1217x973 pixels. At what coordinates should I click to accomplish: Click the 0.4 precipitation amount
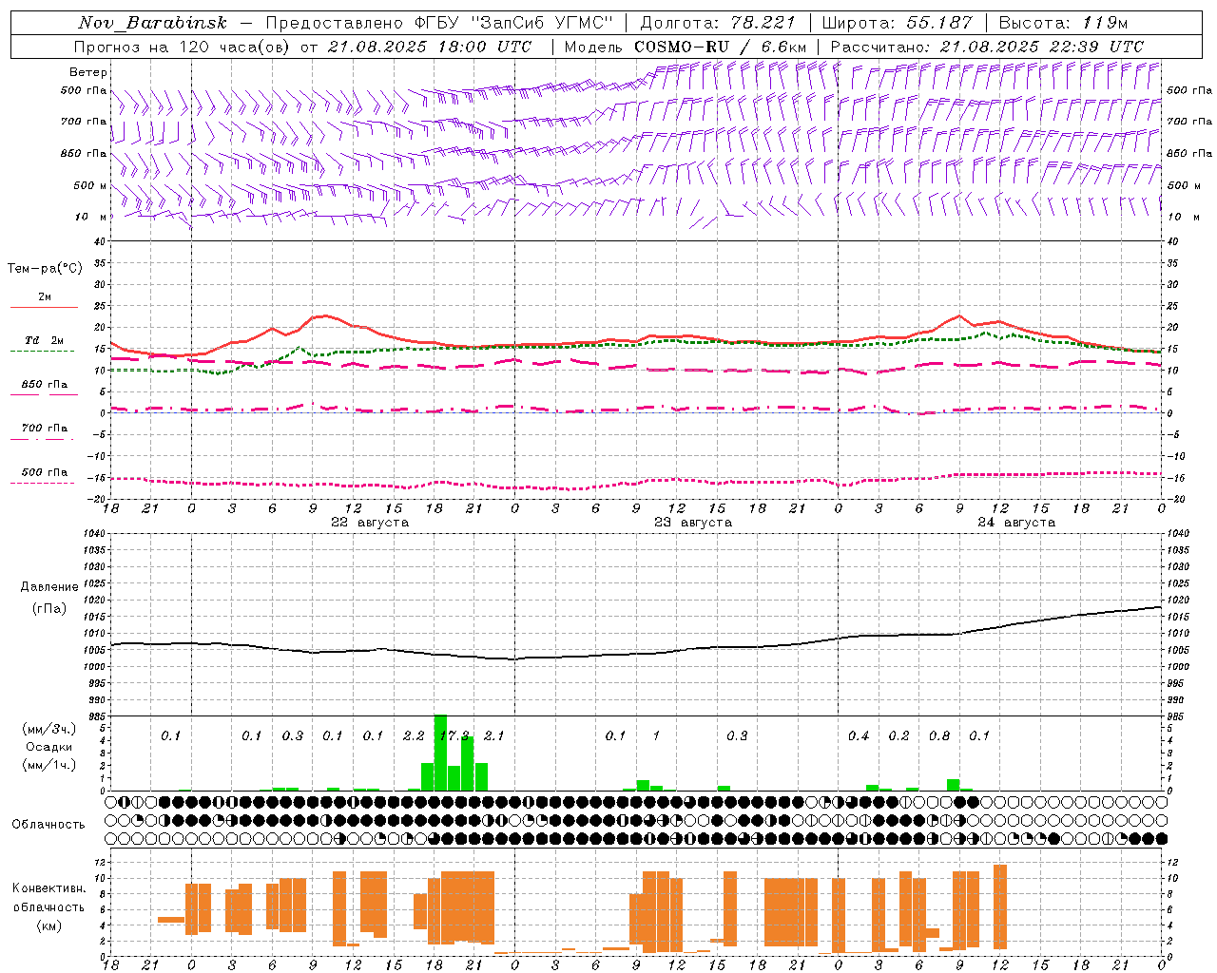coord(859,736)
